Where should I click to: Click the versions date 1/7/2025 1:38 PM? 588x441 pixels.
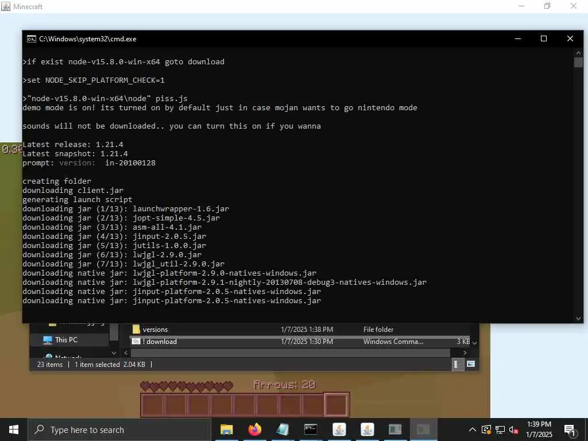(307, 329)
